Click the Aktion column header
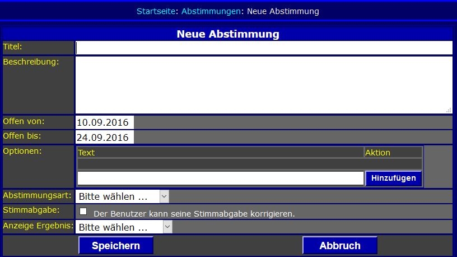The width and height of the screenshot is (457, 257). (377, 153)
